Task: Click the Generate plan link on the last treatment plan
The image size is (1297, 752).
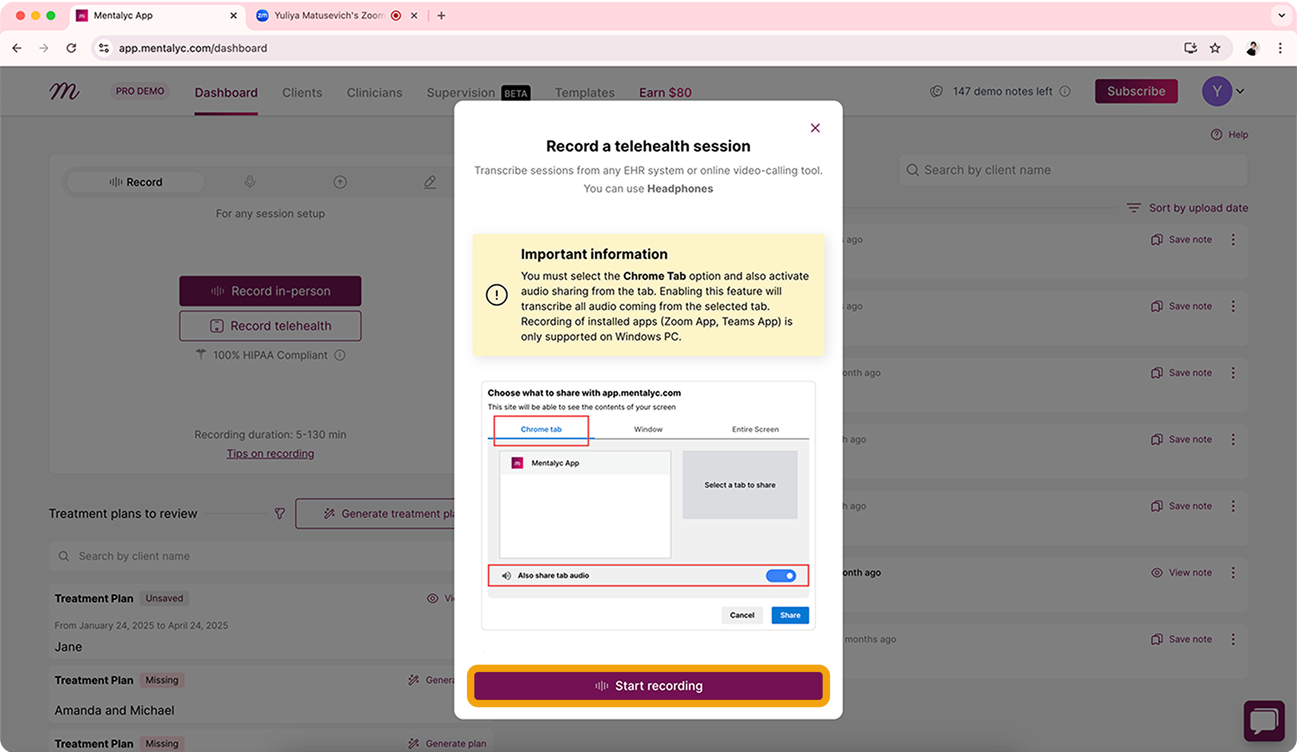Action: click(447, 744)
